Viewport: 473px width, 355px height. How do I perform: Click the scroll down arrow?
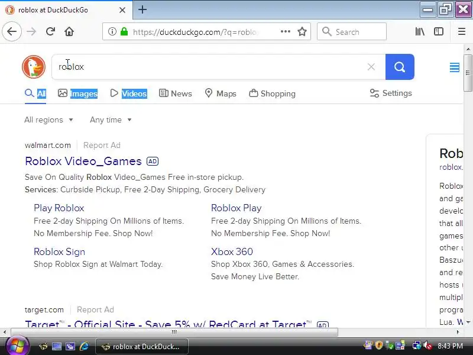(468, 322)
